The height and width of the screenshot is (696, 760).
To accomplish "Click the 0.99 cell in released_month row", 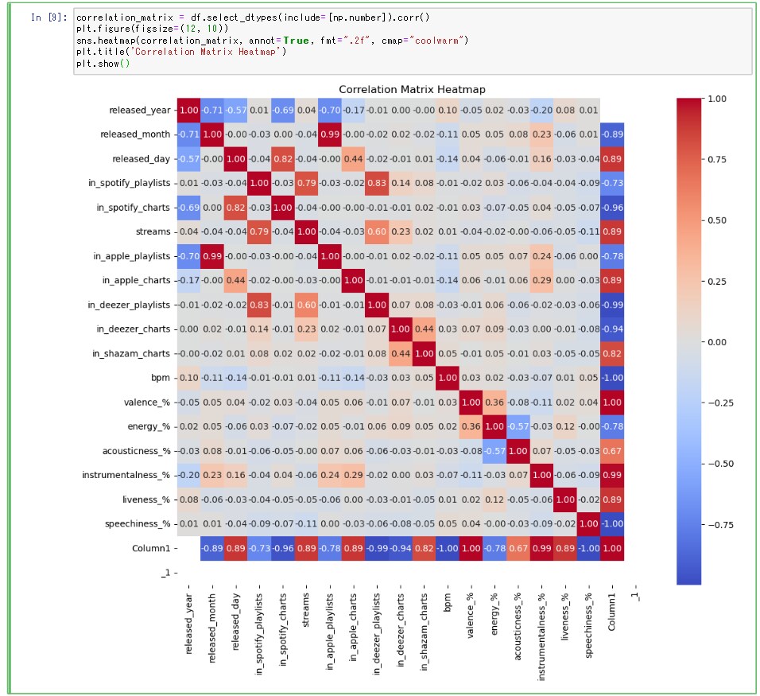I will tap(330, 134).
